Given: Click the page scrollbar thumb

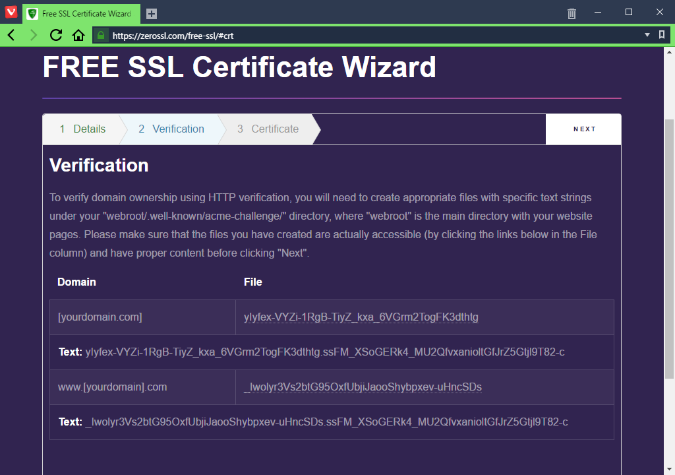Looking at the screenshot, I should [x=669, y=249].
